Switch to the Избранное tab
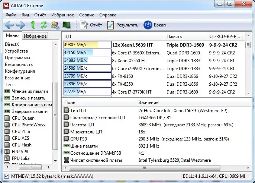This screenshot has height=183, width=255. [35, 36]
